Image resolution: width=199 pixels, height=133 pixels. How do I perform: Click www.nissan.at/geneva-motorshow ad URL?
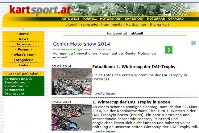(x=82, y=49)
